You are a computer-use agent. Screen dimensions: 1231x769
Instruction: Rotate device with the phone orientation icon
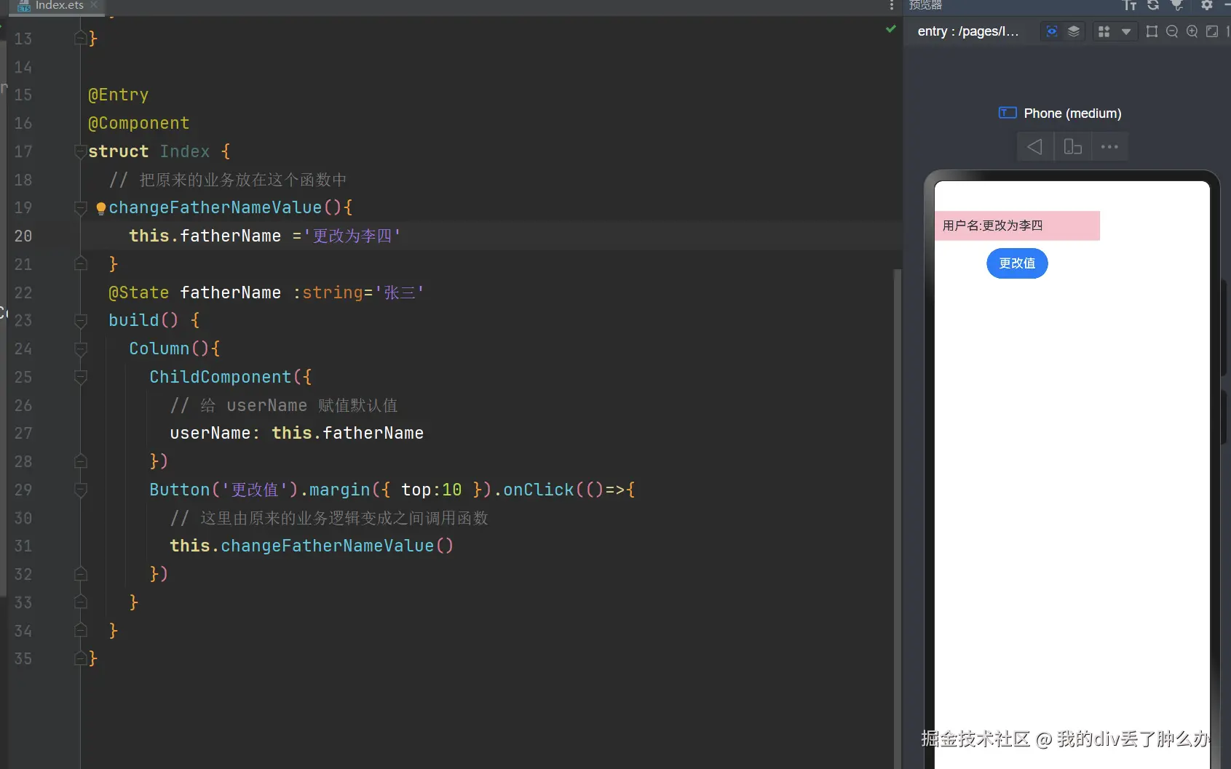1072,146
